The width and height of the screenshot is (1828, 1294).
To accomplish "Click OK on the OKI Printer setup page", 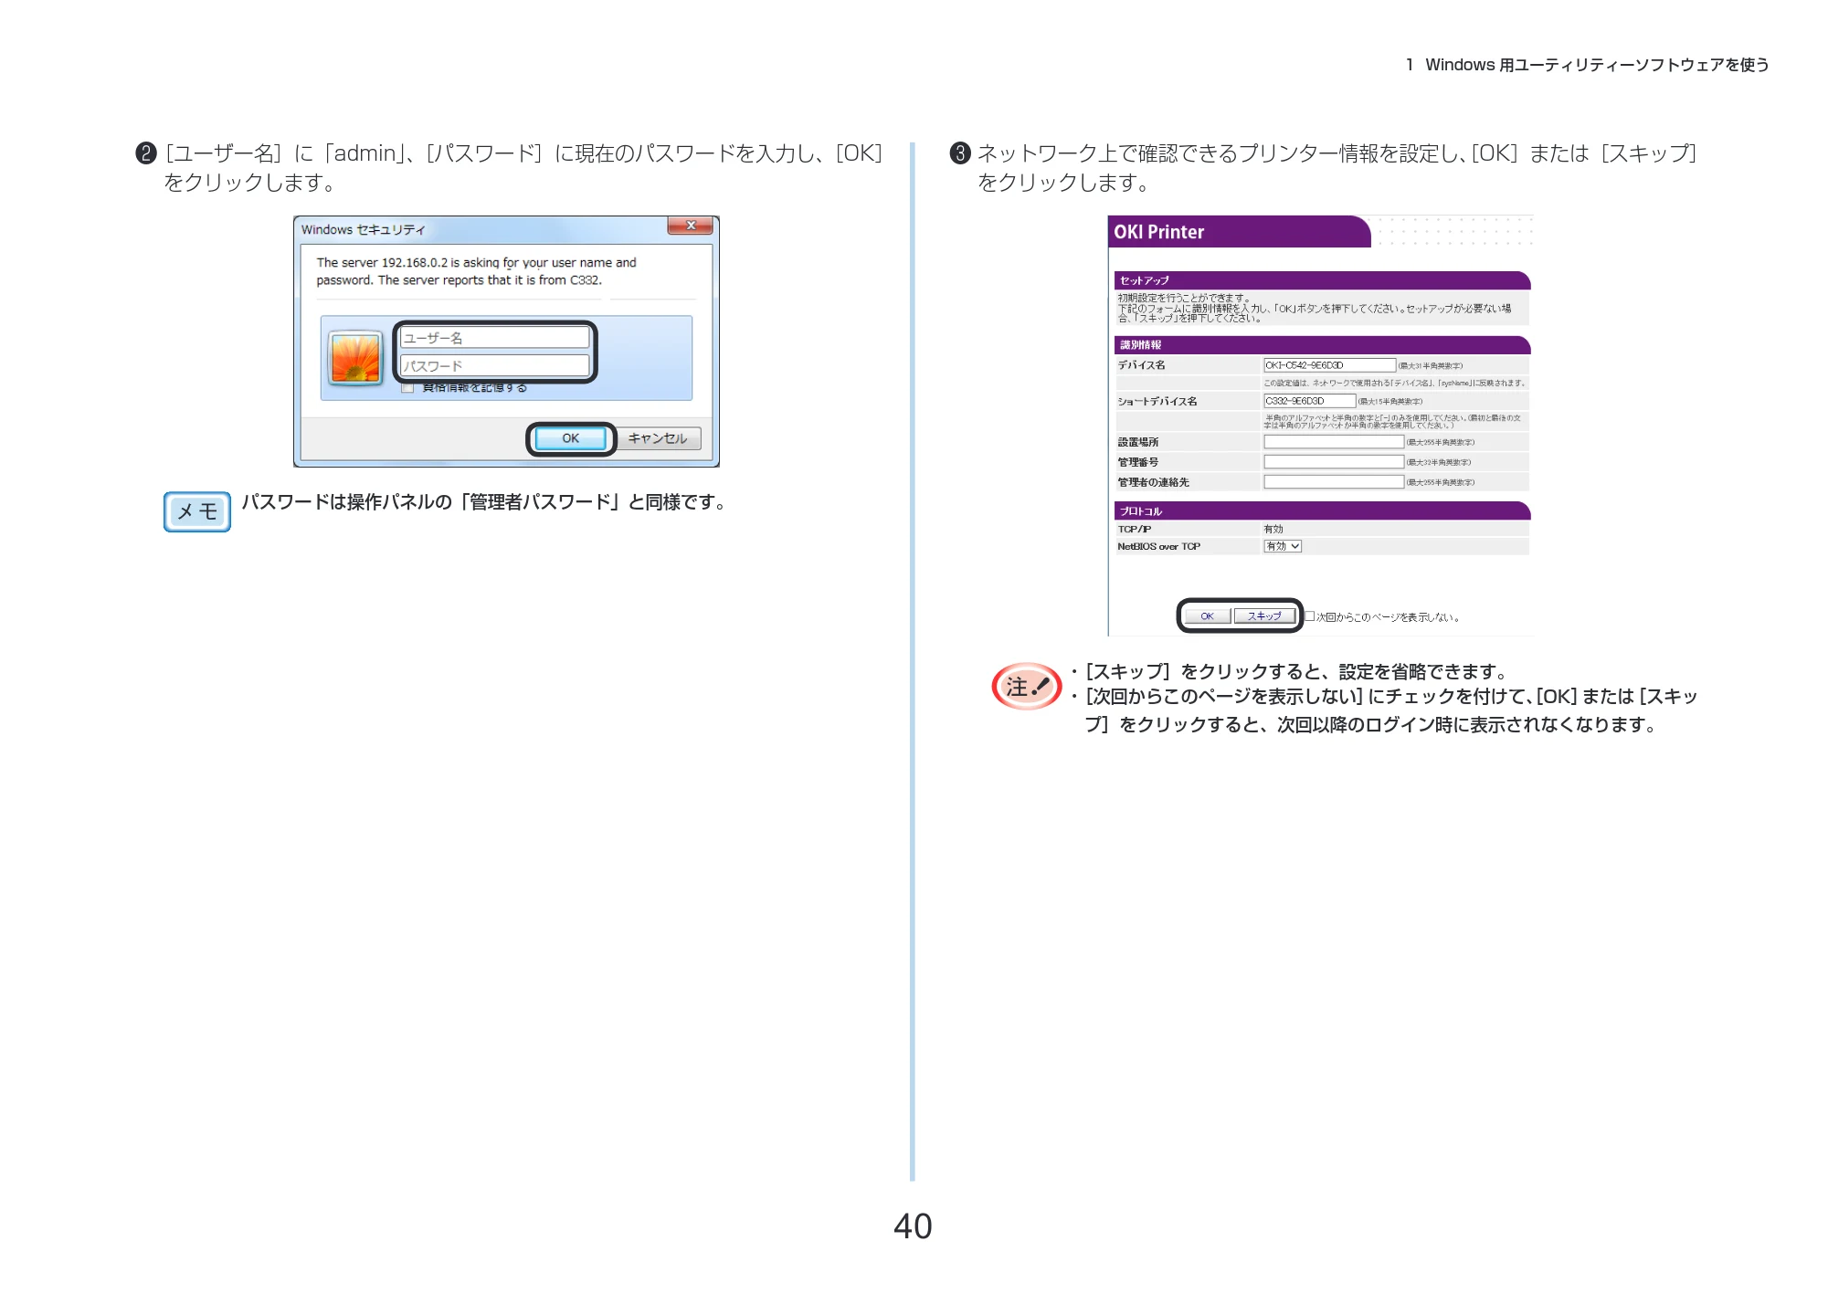I will tap(1207, 616).
